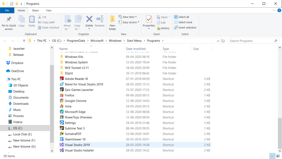Switch to the View ribbon tab
The width and height of the screenshot is (282, 159).
(x=48, y=10)
